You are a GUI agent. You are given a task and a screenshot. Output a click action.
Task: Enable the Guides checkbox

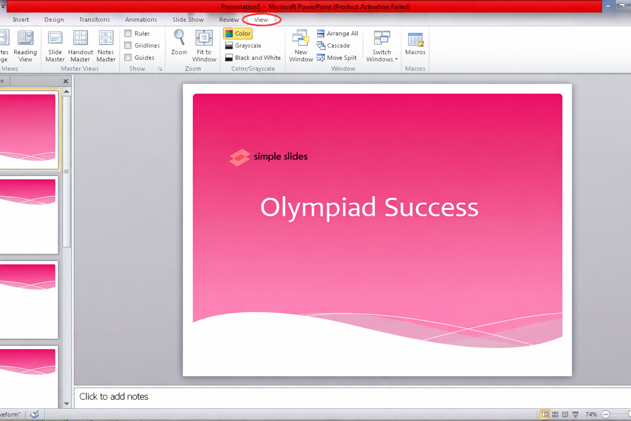[x=128, y=58]
